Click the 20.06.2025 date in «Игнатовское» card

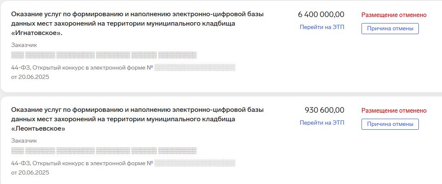[x=30, y=77]
